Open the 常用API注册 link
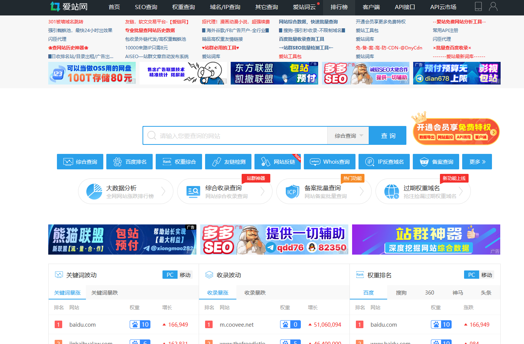Viewport: 524px width, 344px height. pos(446,31)
